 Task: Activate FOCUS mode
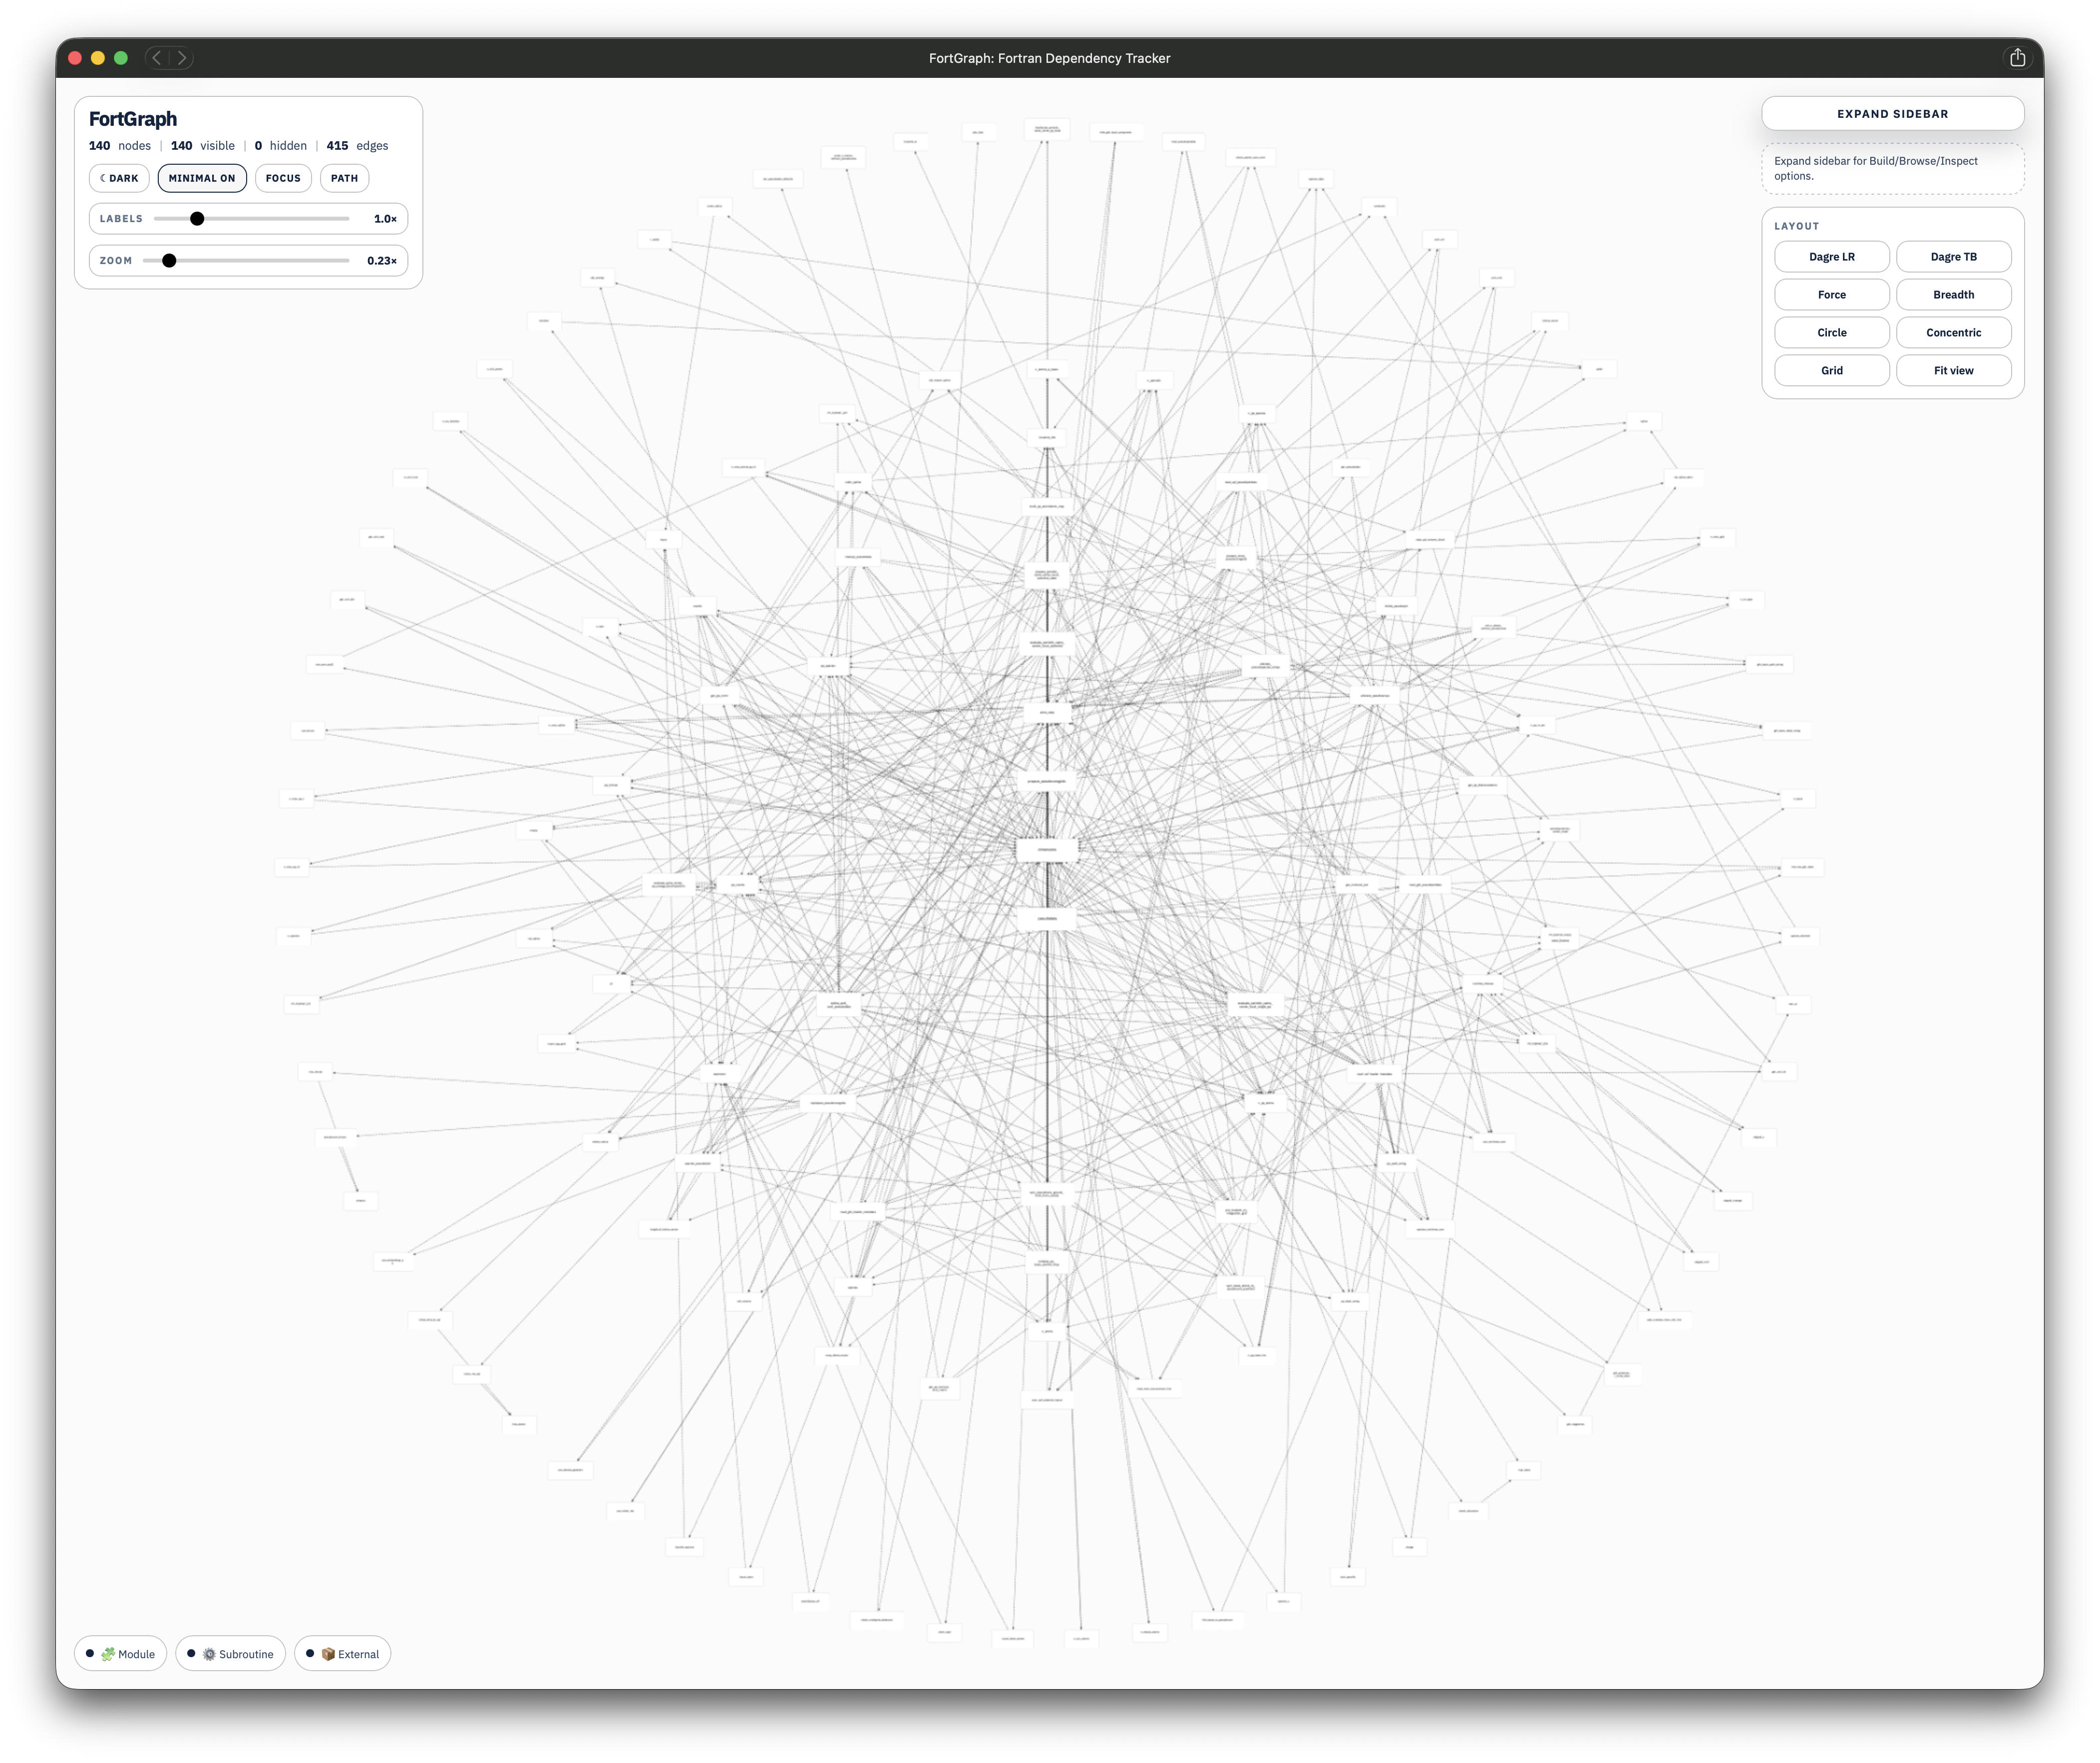tap(283, 178)
